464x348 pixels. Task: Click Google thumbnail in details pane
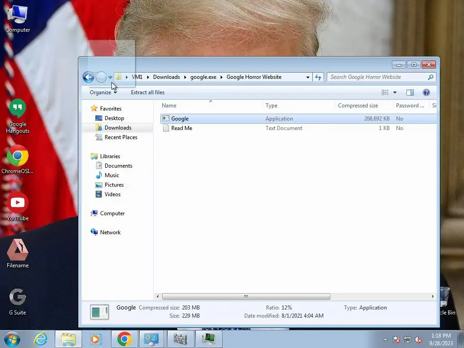(x=99, y=312)
